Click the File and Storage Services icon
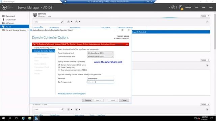This screenshot has height=121, width=216. pos(3,30)
